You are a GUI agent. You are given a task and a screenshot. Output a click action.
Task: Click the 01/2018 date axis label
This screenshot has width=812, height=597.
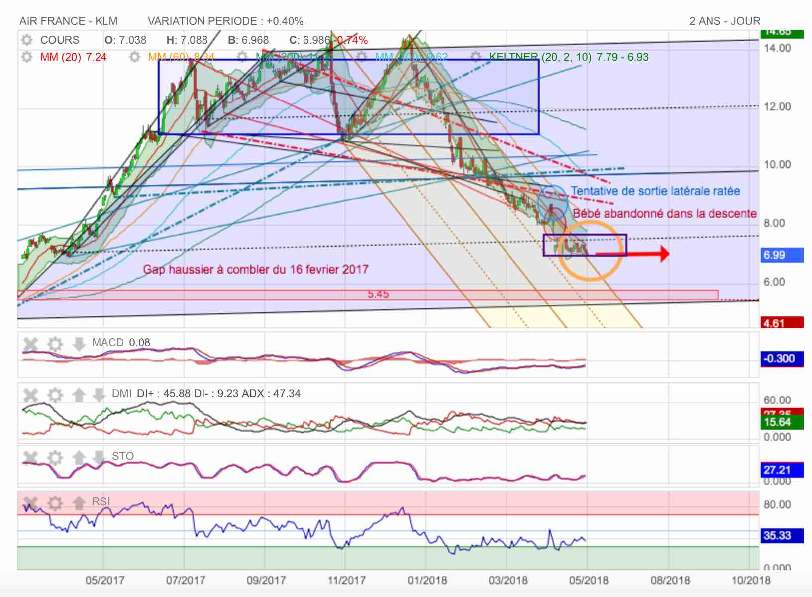tap(427, 580)
